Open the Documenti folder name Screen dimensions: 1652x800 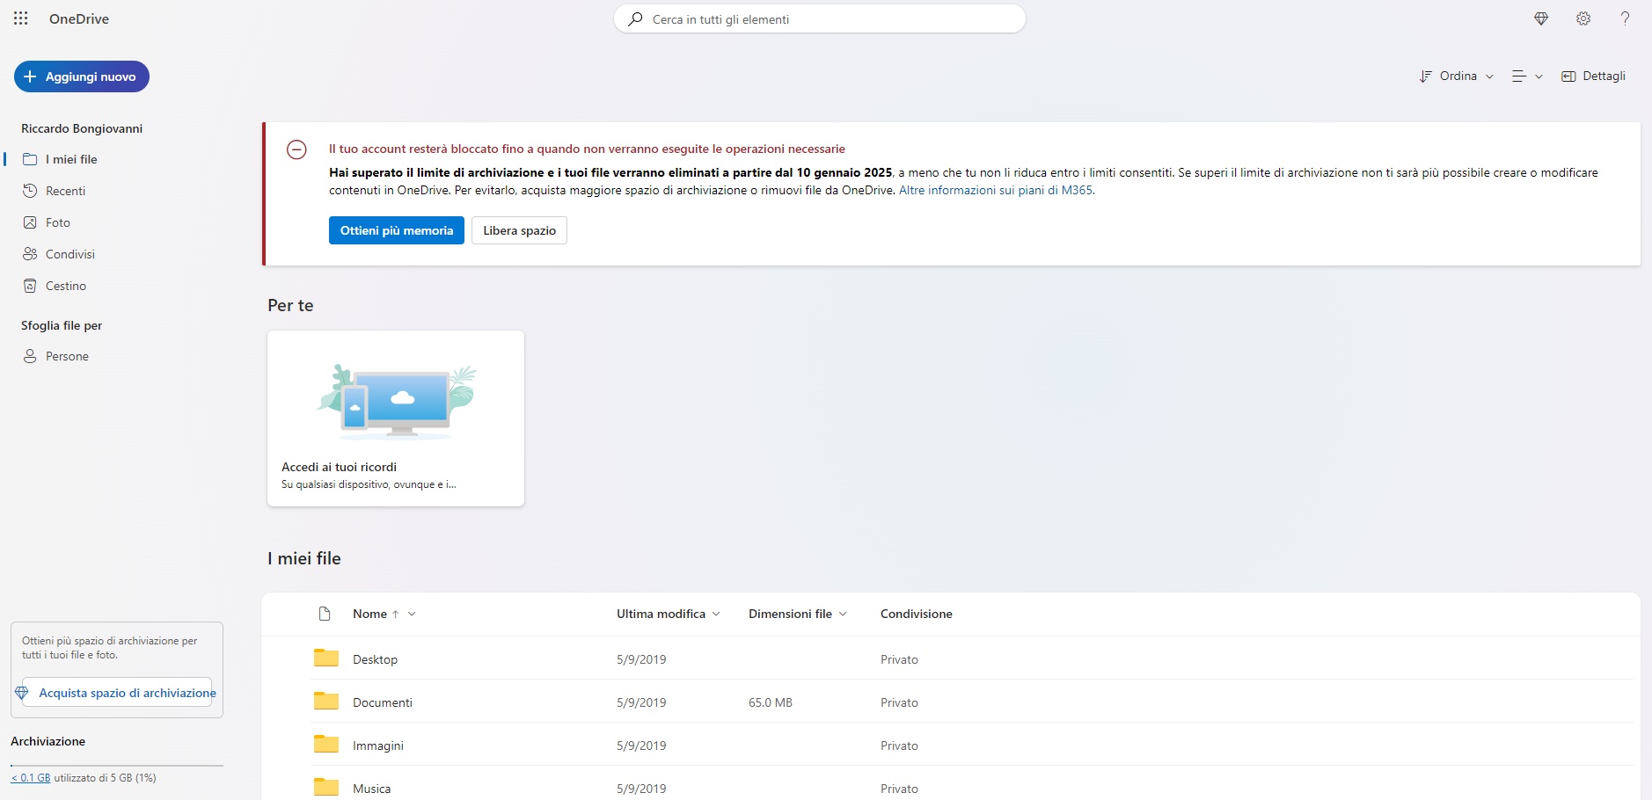tap(383, 702)
